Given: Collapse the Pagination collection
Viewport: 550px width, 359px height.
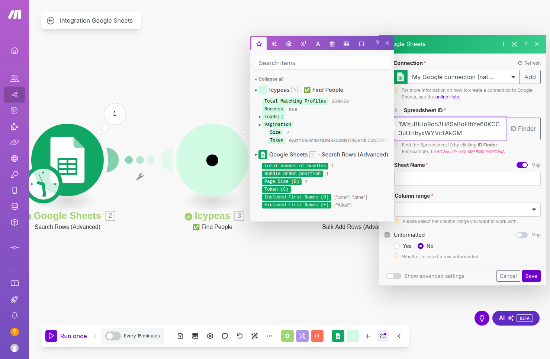Looking at the screenshot, I should click(x=260, y=125).
